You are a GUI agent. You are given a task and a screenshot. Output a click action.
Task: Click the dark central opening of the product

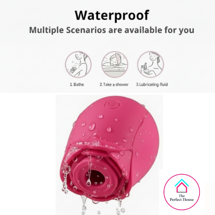96,178
